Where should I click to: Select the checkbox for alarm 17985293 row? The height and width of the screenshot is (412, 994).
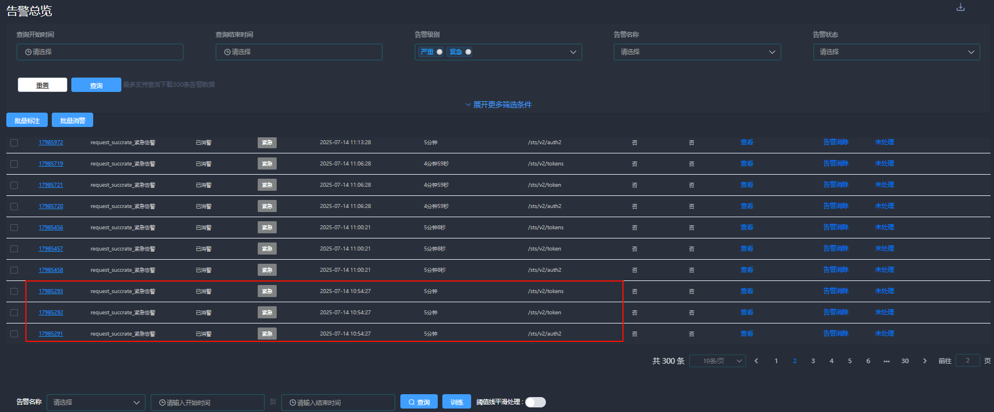14,291
